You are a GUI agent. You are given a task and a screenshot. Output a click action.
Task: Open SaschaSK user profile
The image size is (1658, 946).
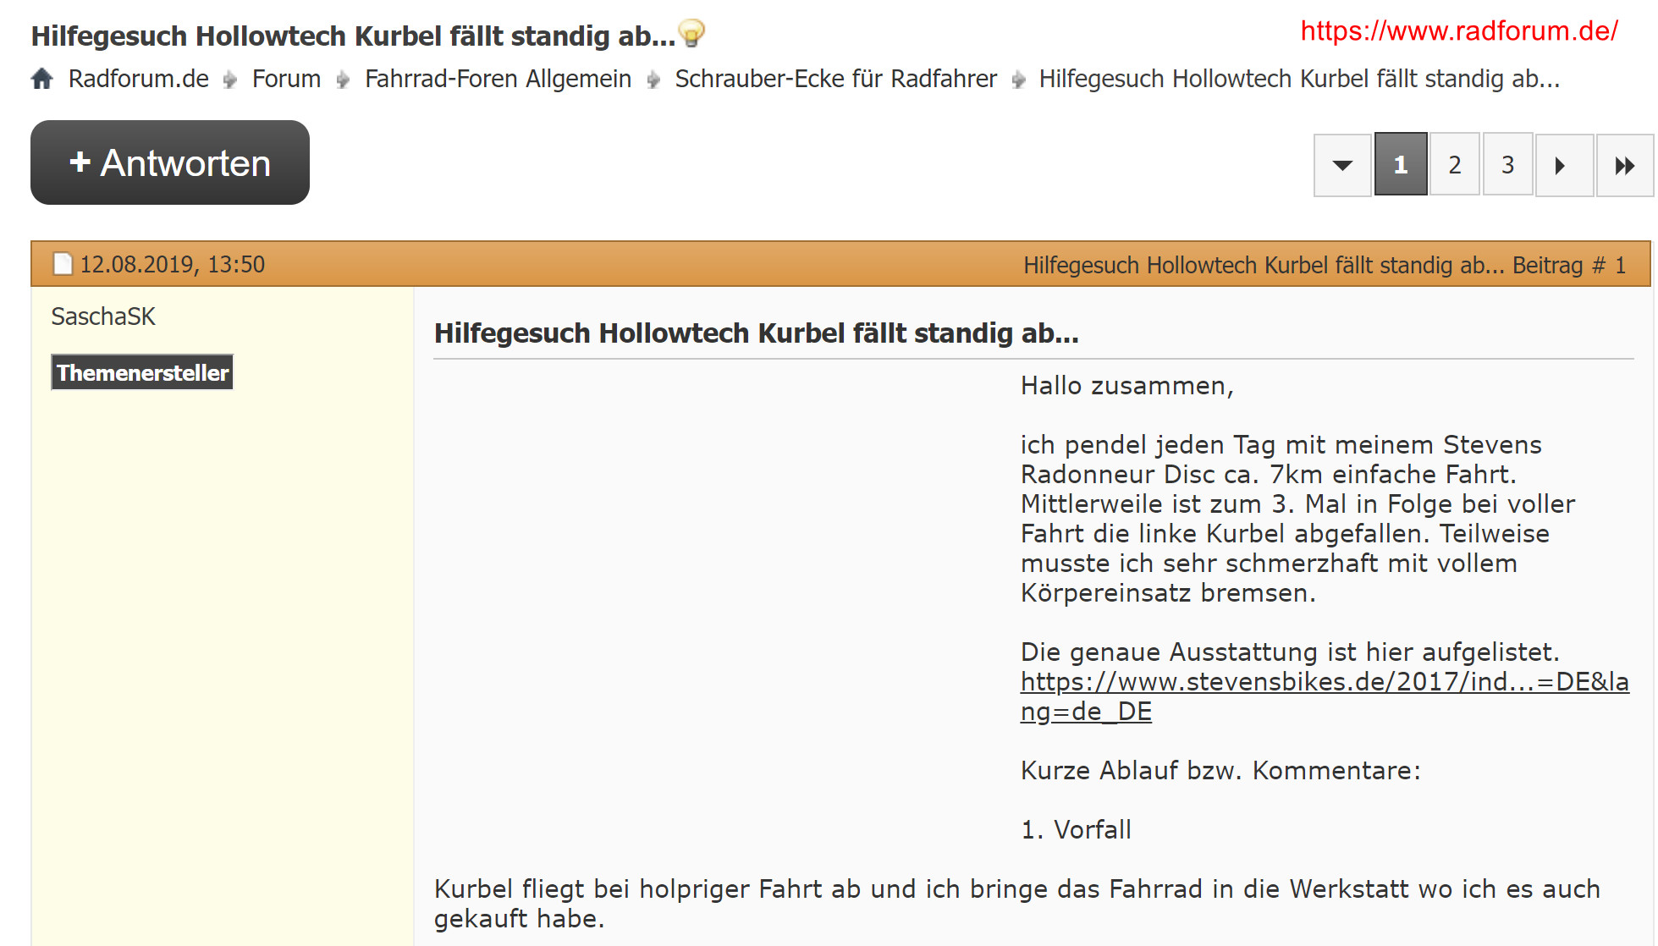click(x=103, y=316)
